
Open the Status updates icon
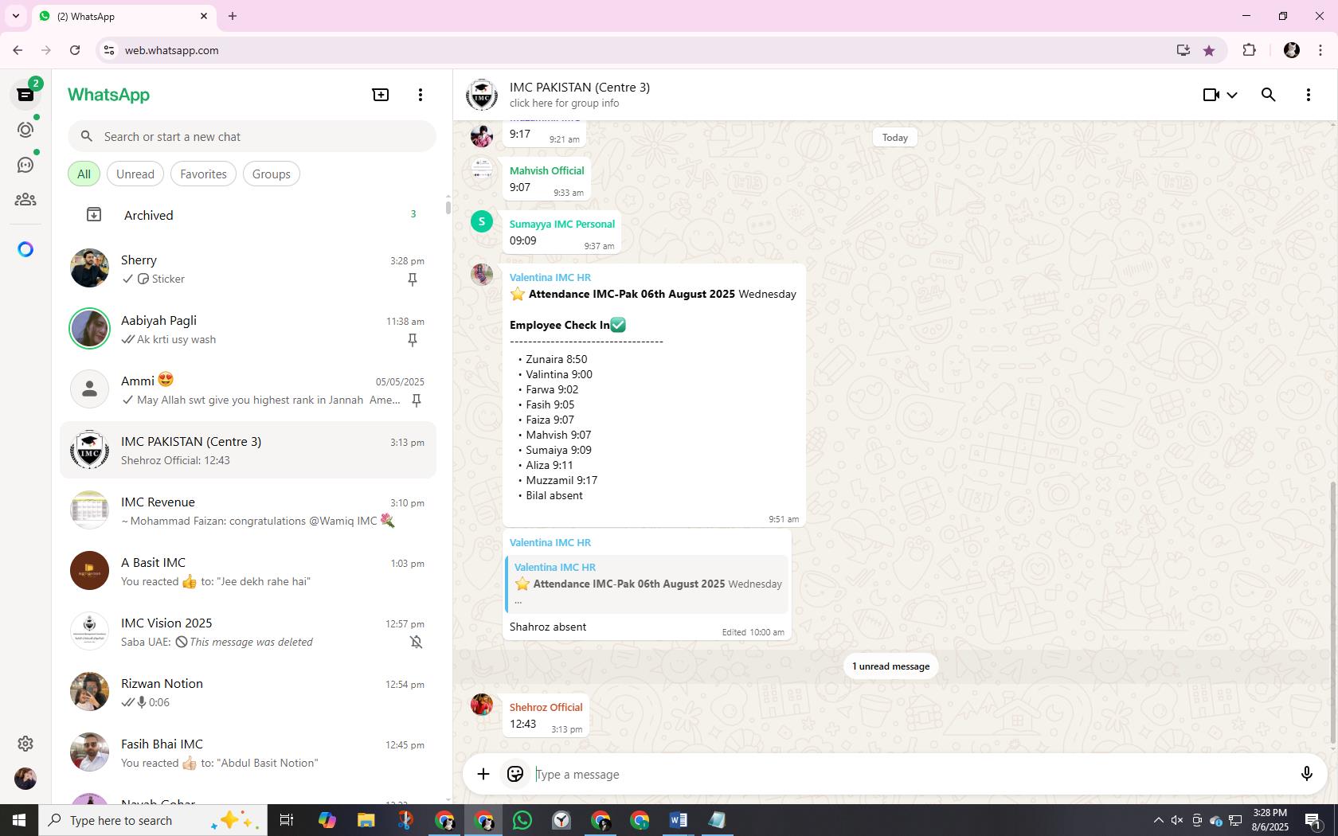(25, 130)
